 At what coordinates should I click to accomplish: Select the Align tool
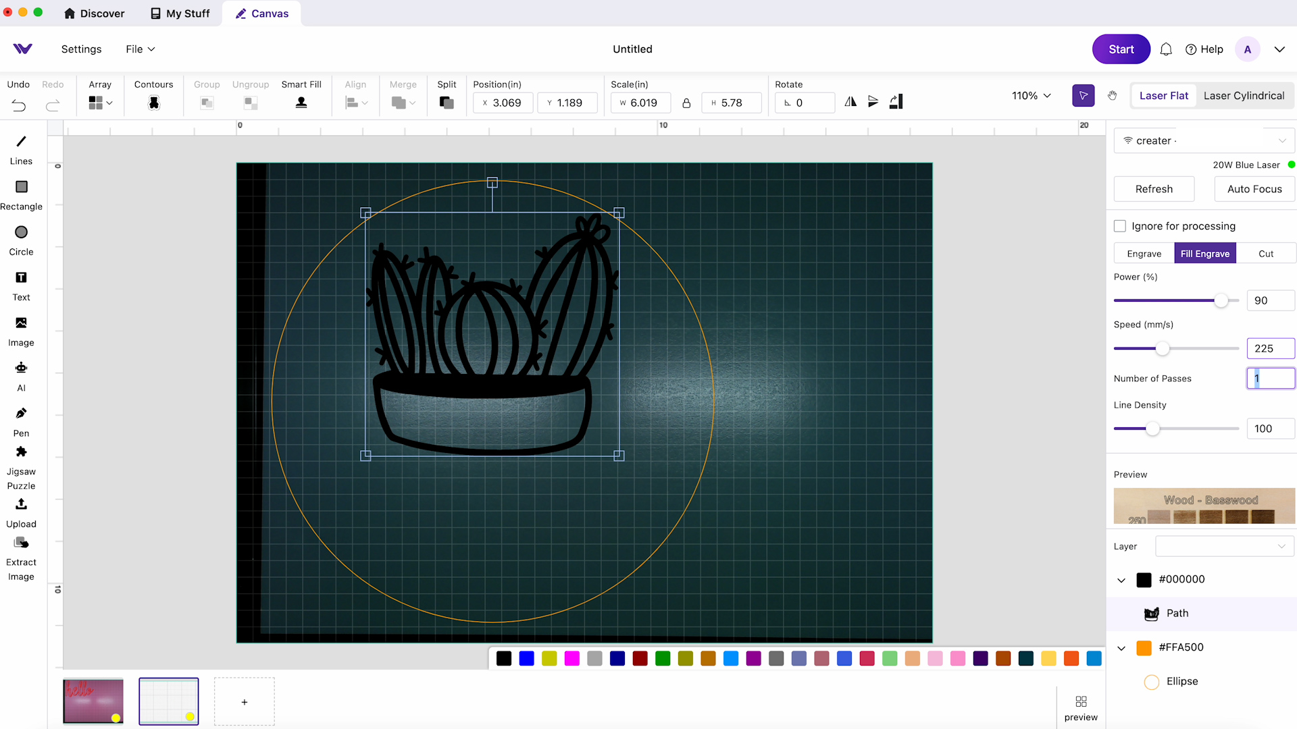coord(355,95)
